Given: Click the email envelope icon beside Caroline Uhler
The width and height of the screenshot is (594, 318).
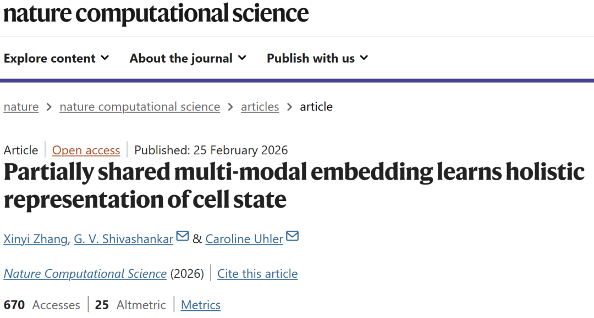Looking at the screenshot, I should click(293, 237).
